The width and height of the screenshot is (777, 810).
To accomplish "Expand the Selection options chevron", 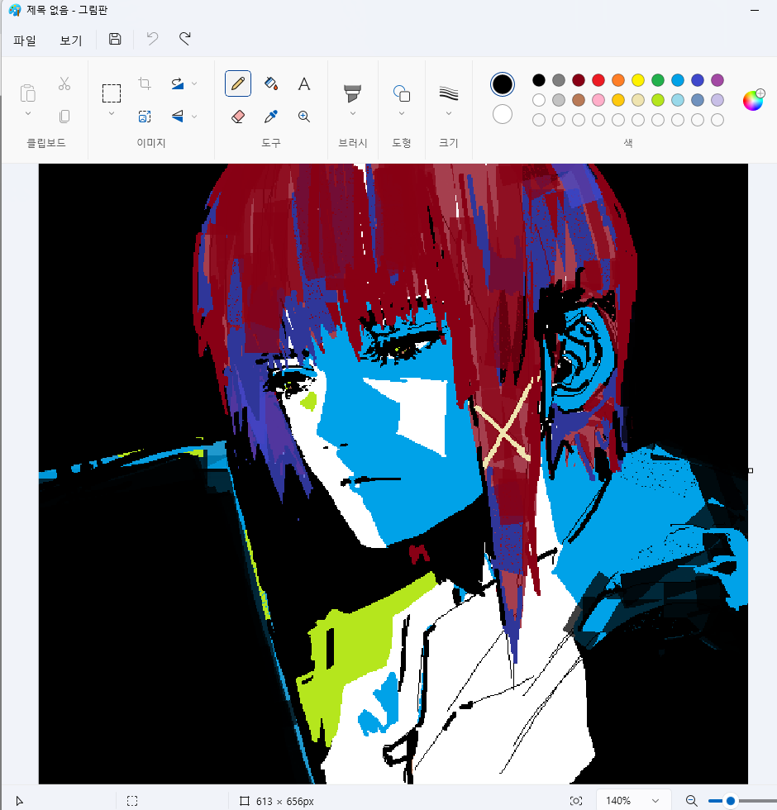I will tap(112, 114).
